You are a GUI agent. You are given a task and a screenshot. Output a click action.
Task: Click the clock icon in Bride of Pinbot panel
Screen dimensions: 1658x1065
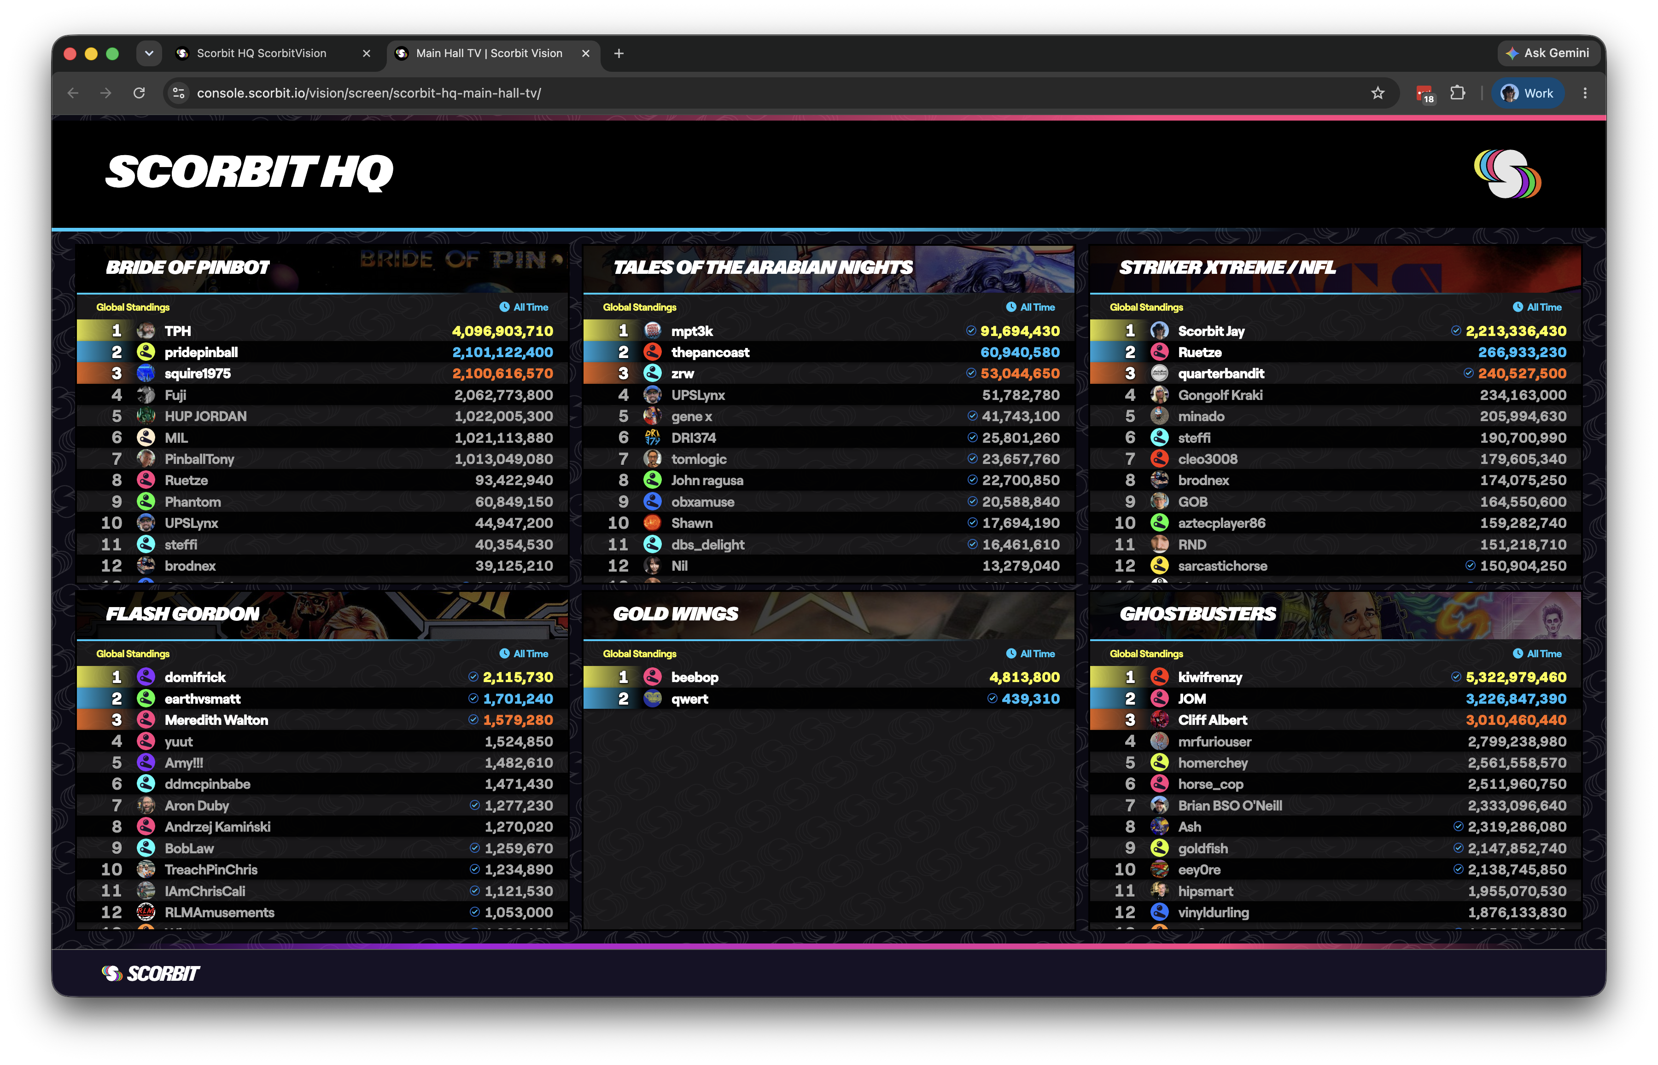(x=504, y=307)
